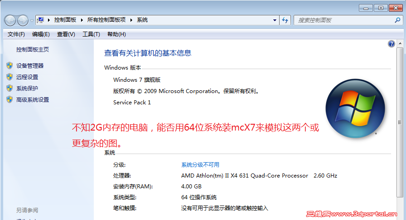The height and width of the screenshot is (220, 406).
Task: Open the address bar history dropdown
Action: pyautogui.click(x=275, y=20)
